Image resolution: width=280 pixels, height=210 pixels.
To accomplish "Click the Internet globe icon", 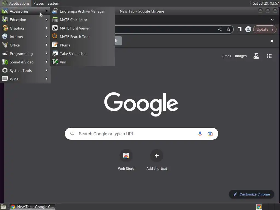I will (x=5, y=36).
